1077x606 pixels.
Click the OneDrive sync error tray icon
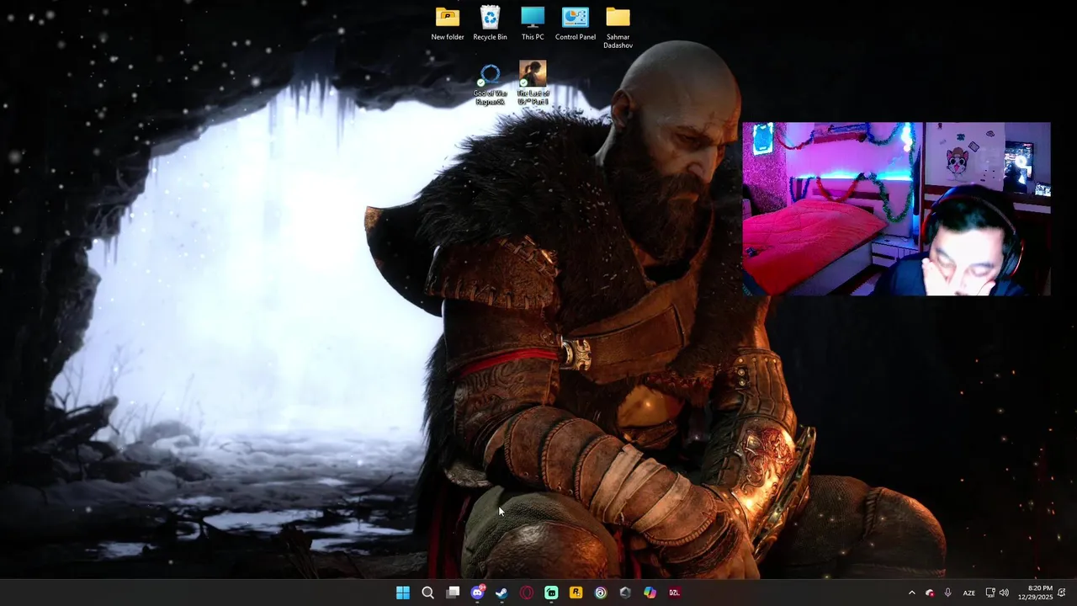[930, 593]
